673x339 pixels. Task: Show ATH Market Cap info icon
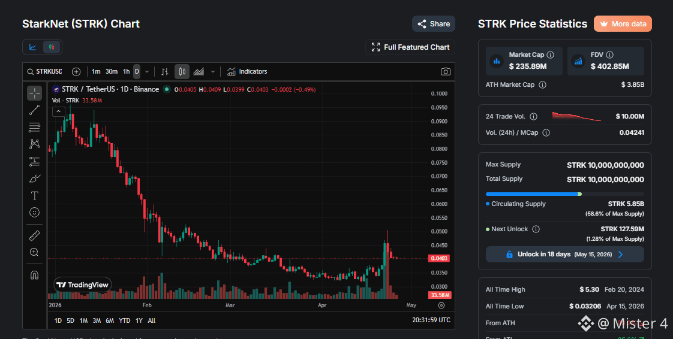coord(542,85)
